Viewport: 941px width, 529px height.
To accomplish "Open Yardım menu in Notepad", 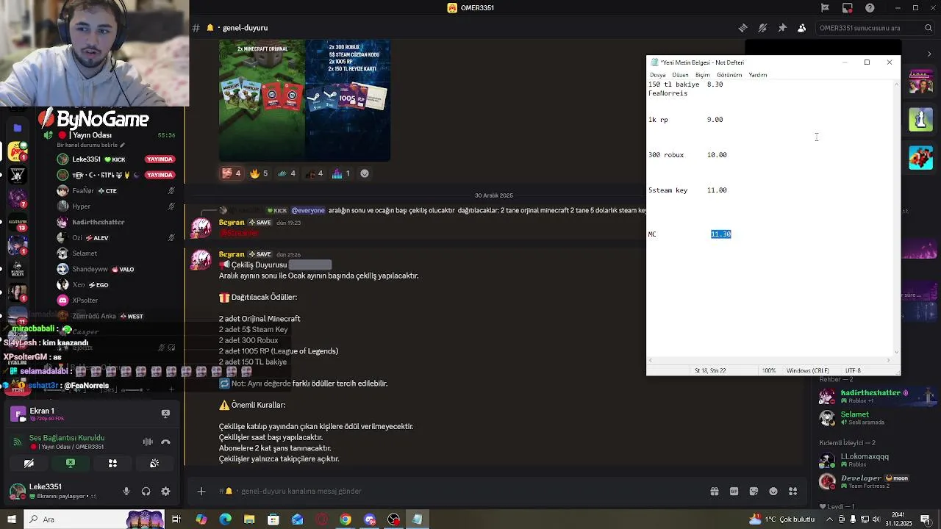I will click(x=757, y=75).
